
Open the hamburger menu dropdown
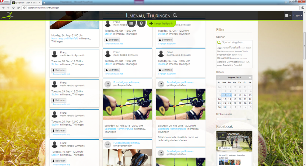coord(288,16)
